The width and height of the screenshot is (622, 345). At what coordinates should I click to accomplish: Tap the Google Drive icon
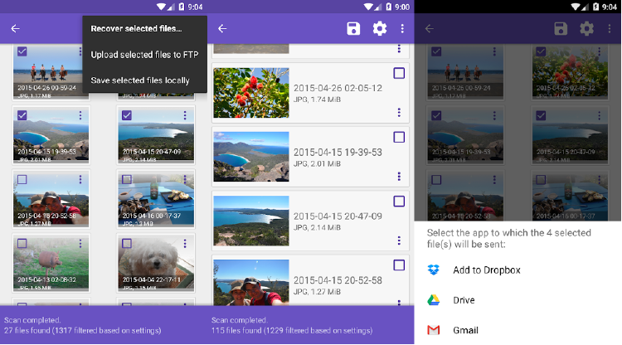click(433, 300)
